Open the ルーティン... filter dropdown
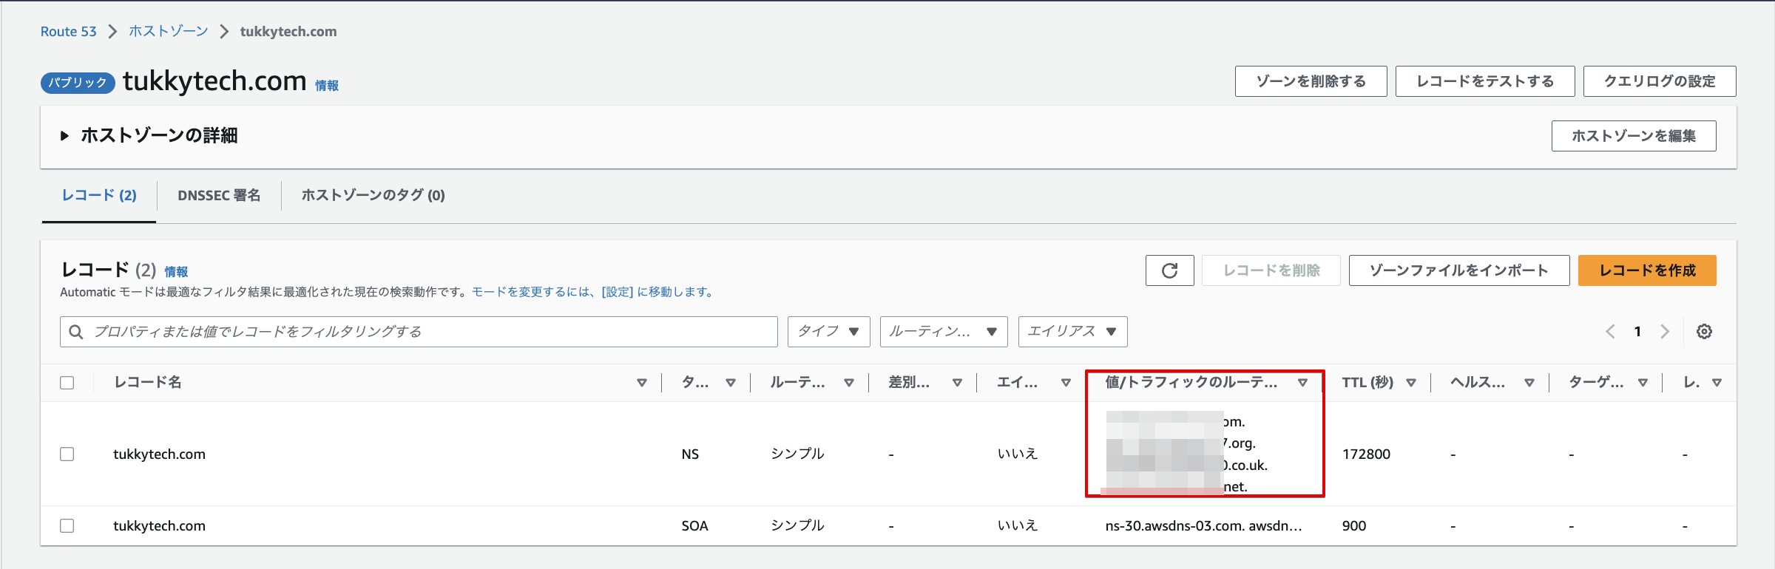This screenshot has height=569, width=1775. [944, 332]
